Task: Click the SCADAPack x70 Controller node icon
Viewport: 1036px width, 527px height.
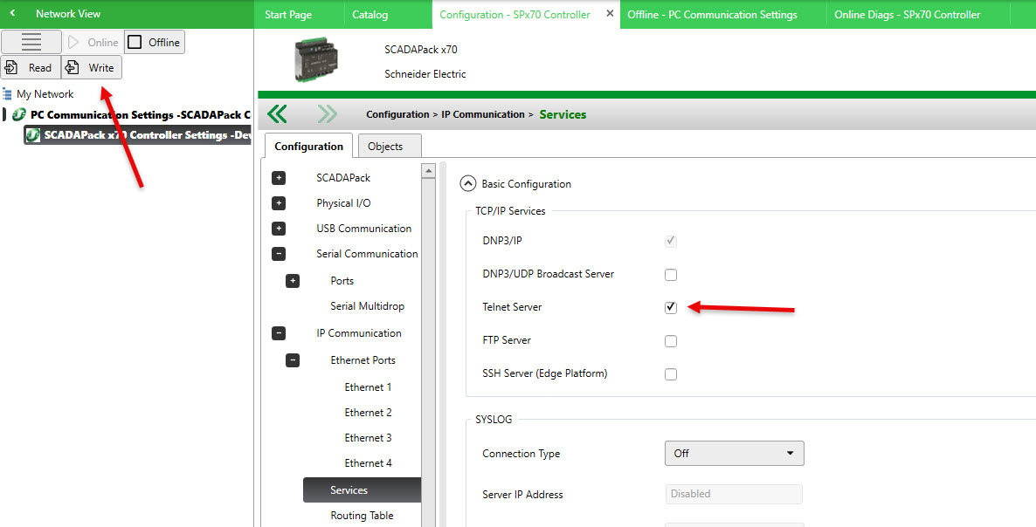Action: pos(32,135)
